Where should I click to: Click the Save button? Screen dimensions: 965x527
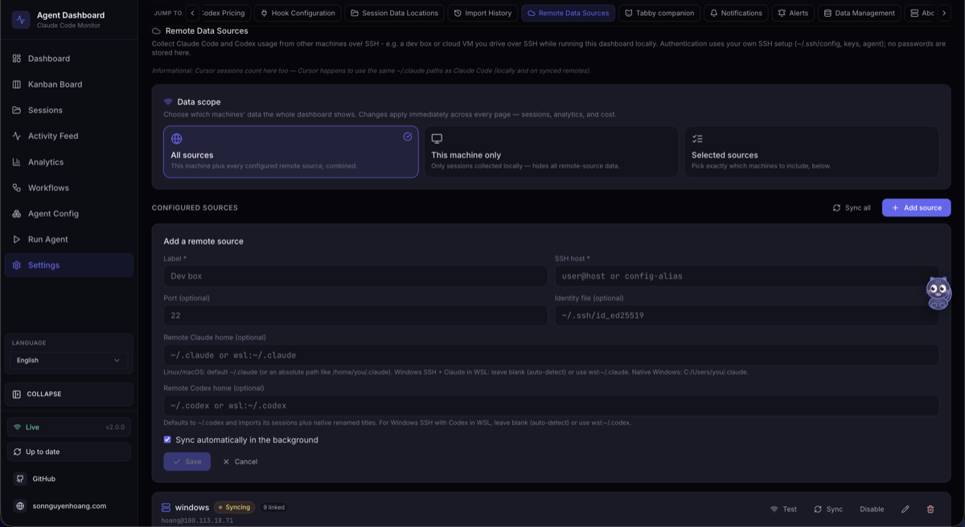(x=187, y=462)
